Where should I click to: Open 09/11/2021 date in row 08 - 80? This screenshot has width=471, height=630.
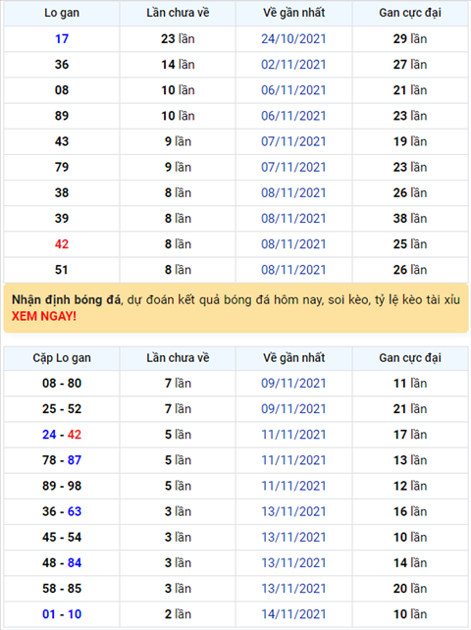(293, 384)
